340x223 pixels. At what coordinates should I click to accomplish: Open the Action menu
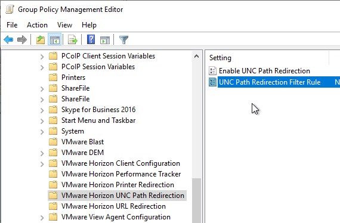37,25
